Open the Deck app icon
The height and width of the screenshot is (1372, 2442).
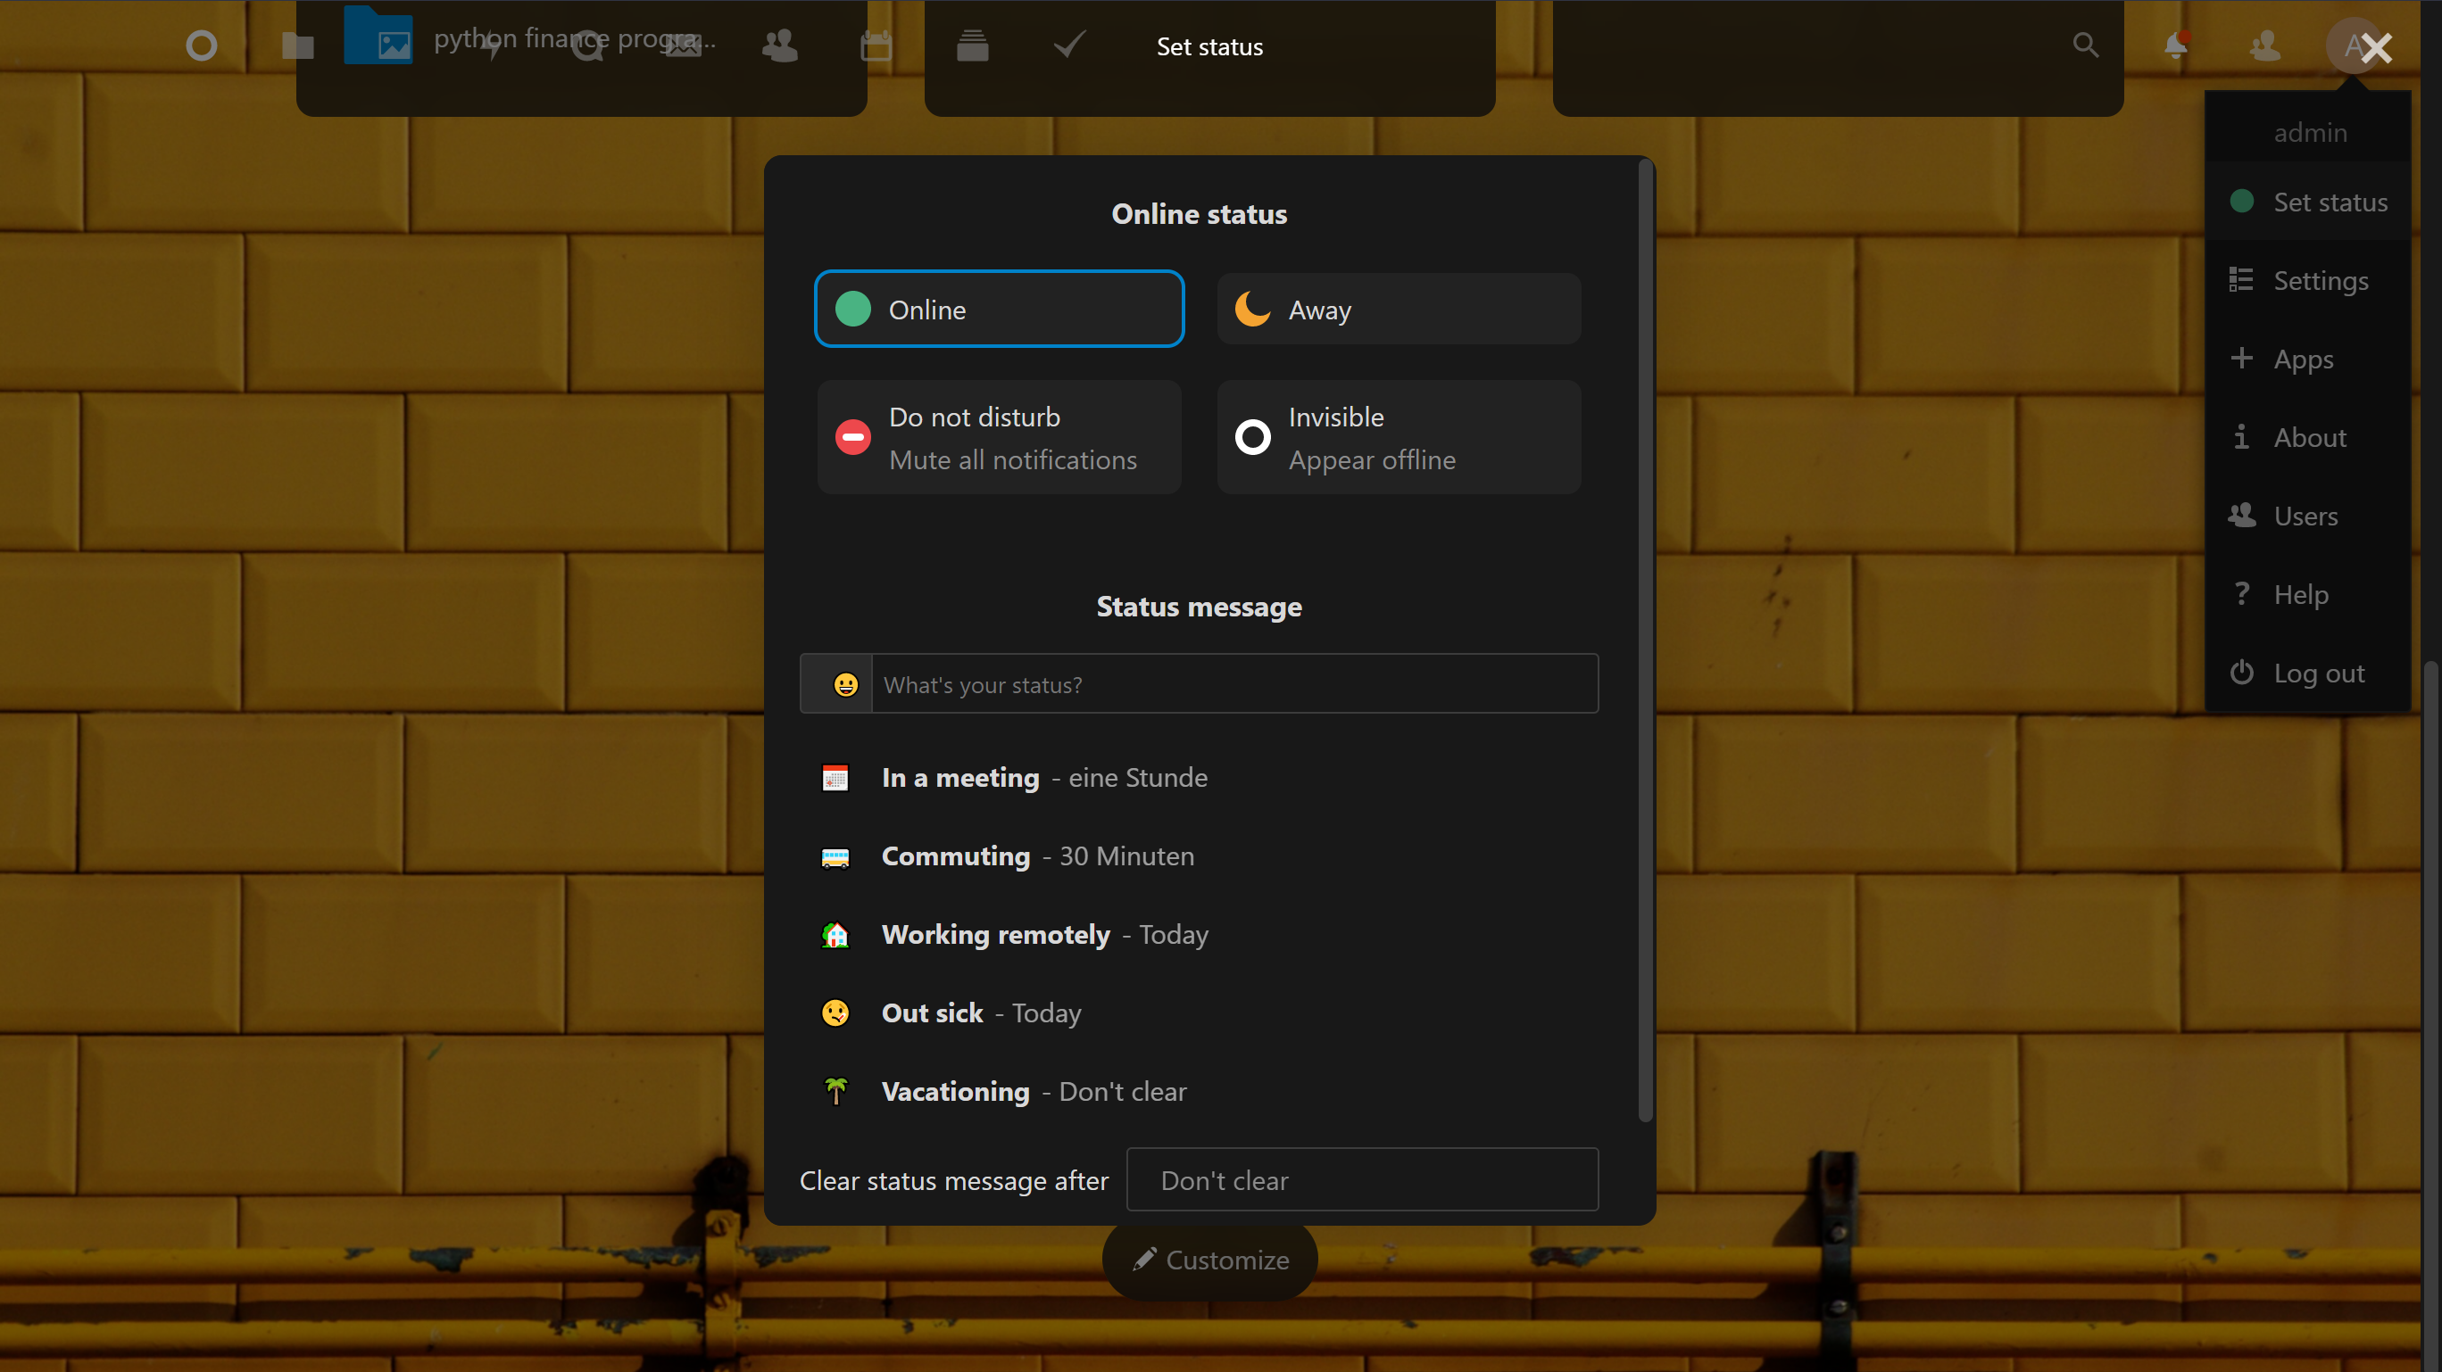(973, 45)
